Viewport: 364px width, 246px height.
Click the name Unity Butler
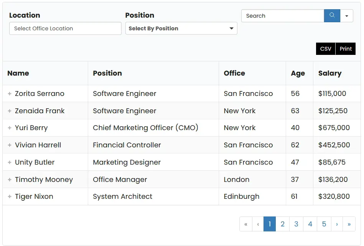tap(35, 162)
